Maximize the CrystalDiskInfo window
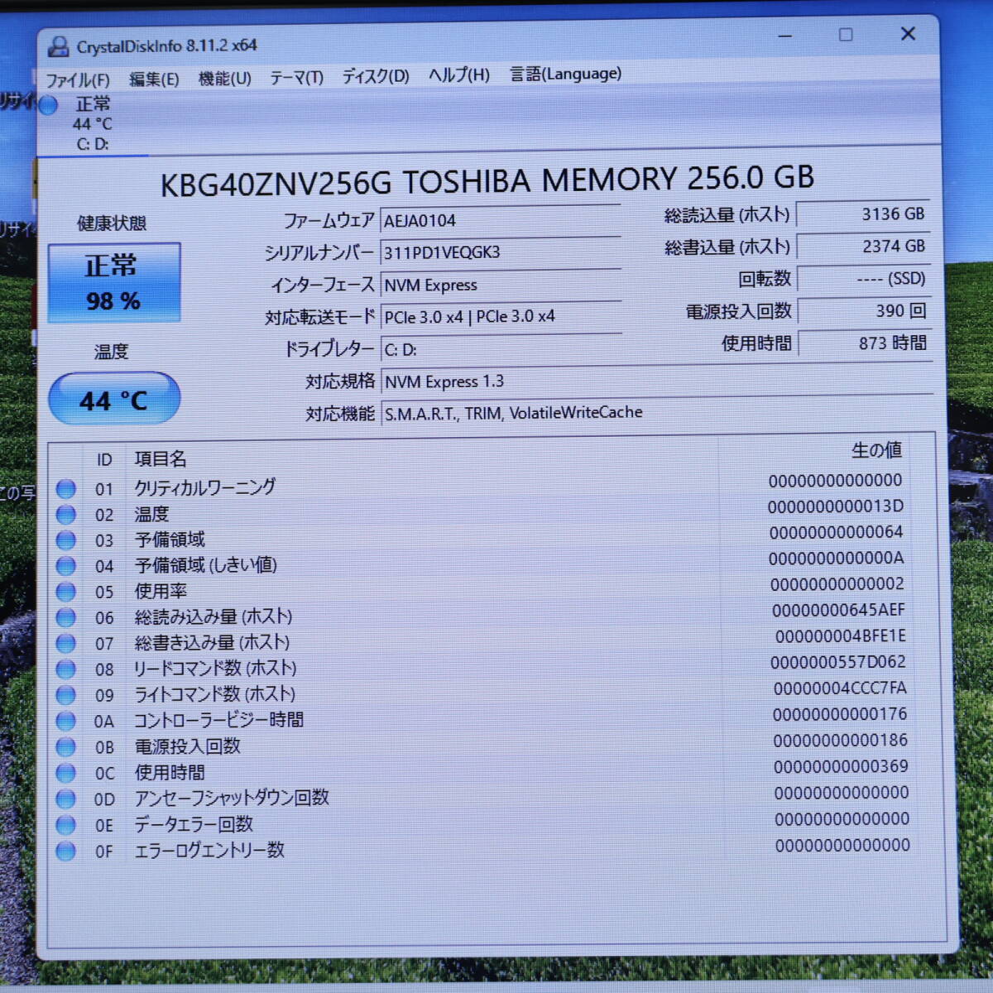993x993 pixels. pyautogui.click(x=846, y=35)
